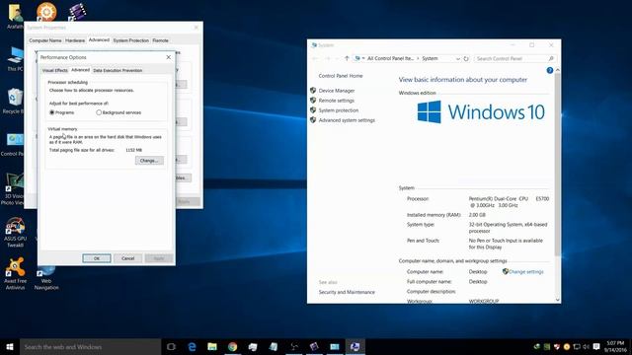The height and width of the screenshot is (355, 632).
Task: Open the user folder desktop icon
Action: click(x=15, y=16)
